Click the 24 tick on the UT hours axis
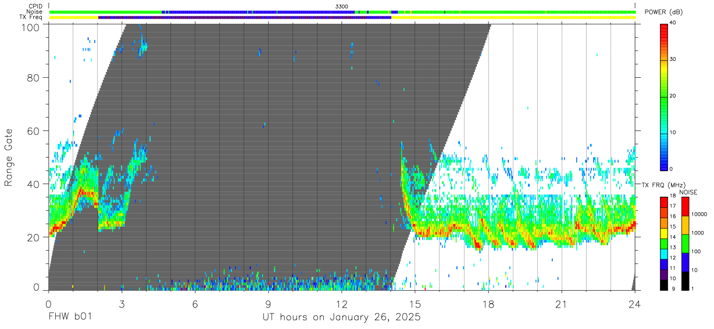This screenshot has width=714, height=329. point(634,304)
